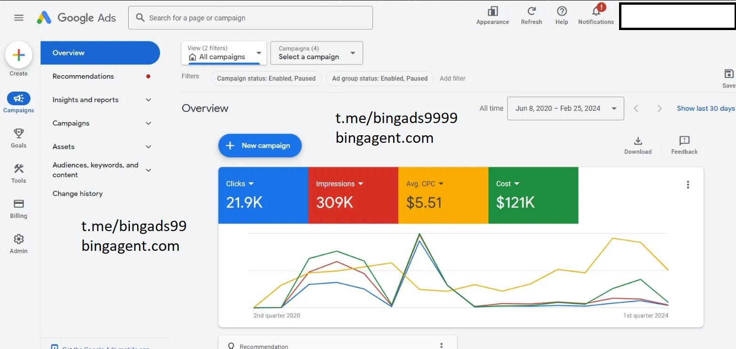Go to Billing card icon

19,204
